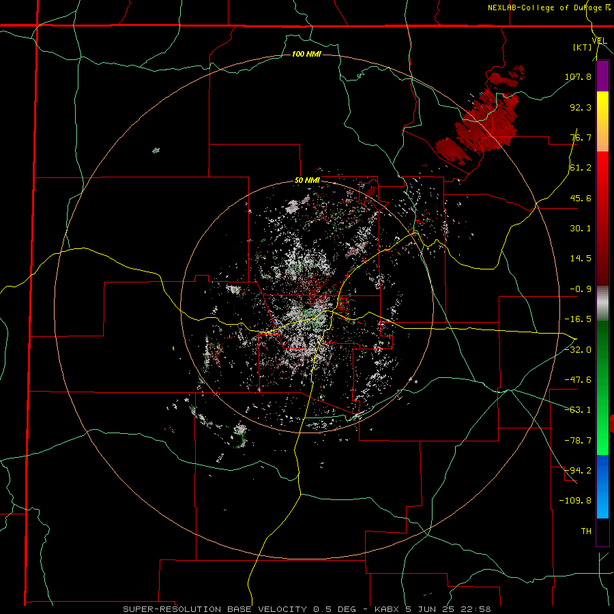This screenshot has width=614, height=614.
Task: Click the 50 NMI range ring label
Action: 307,181
